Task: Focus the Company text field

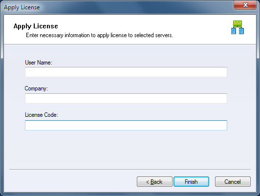Action: click(126, 98)
